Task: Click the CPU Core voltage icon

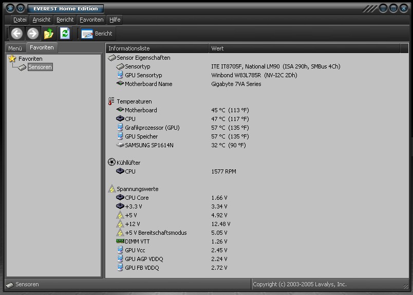Action: point(120,197)
